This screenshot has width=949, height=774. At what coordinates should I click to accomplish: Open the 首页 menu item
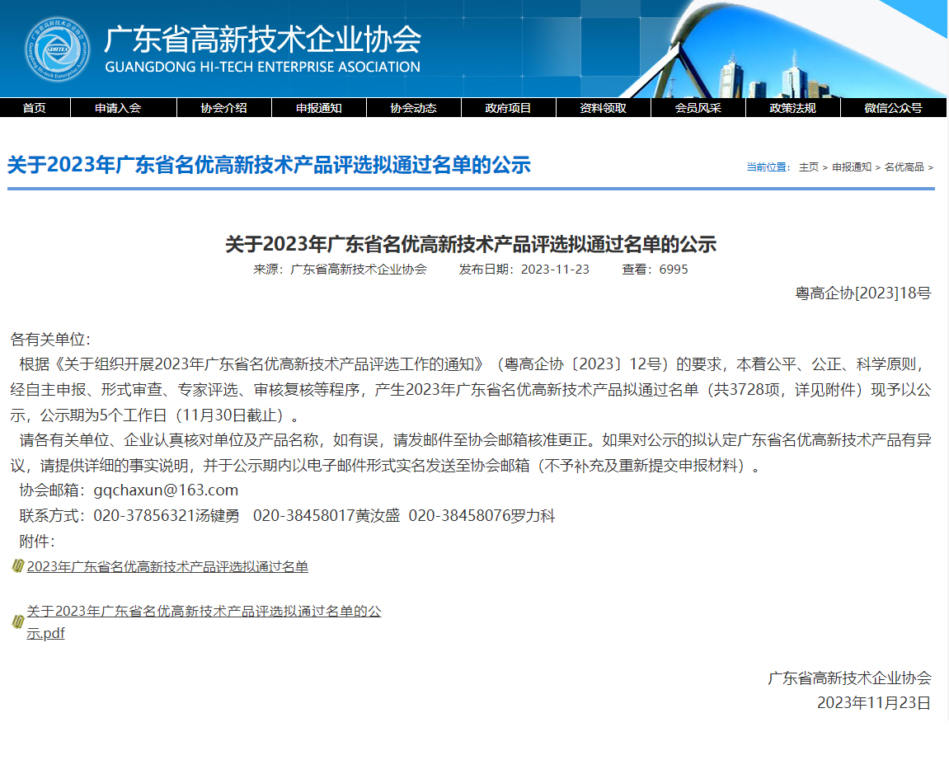(x=35, y=108)
